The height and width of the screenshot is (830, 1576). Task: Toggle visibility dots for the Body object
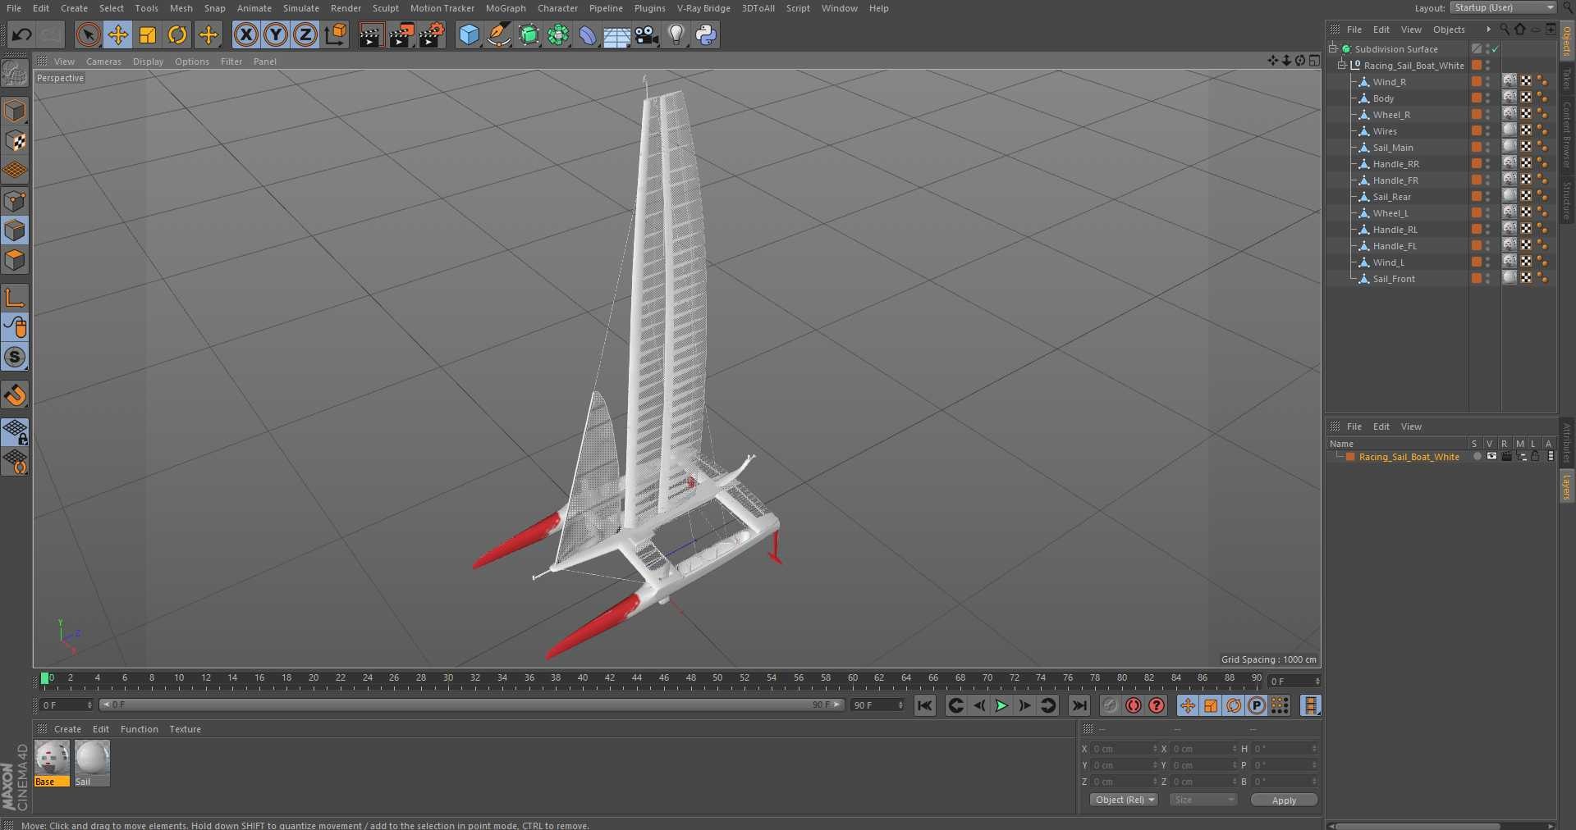[1487, 98]
